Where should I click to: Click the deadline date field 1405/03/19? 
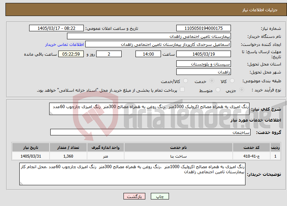(203, 54)
